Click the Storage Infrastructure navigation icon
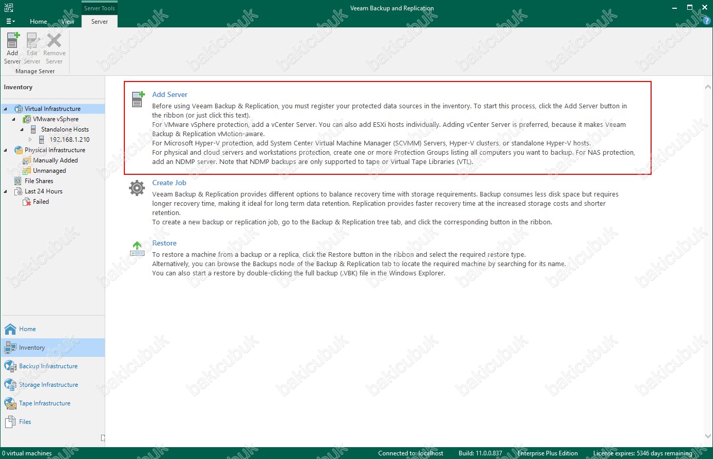Viewport: 713px width, 459px height. pyautogui.click(x=10, y=385)
